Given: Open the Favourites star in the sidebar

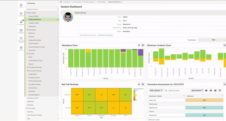Looking at the screenshot, I should [21, 14].
